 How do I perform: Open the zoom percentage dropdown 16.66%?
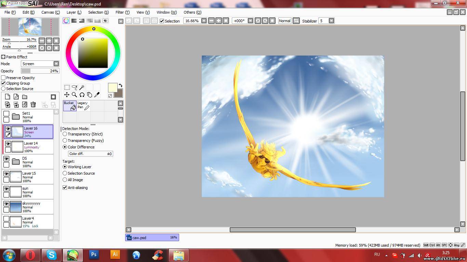point(204,21)
